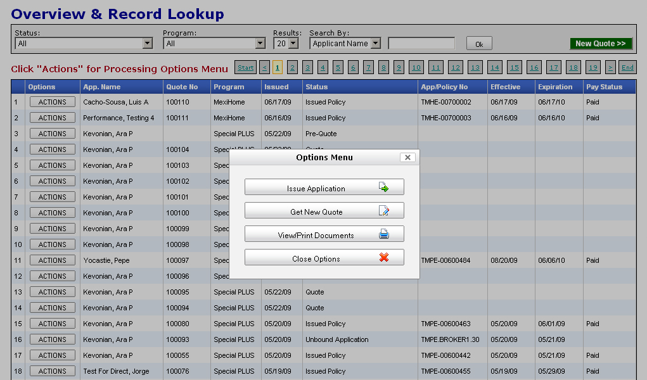Jump to page 4
Viewport: 647px width, 380px height.
pyautogui.click(x=323, y=68)
